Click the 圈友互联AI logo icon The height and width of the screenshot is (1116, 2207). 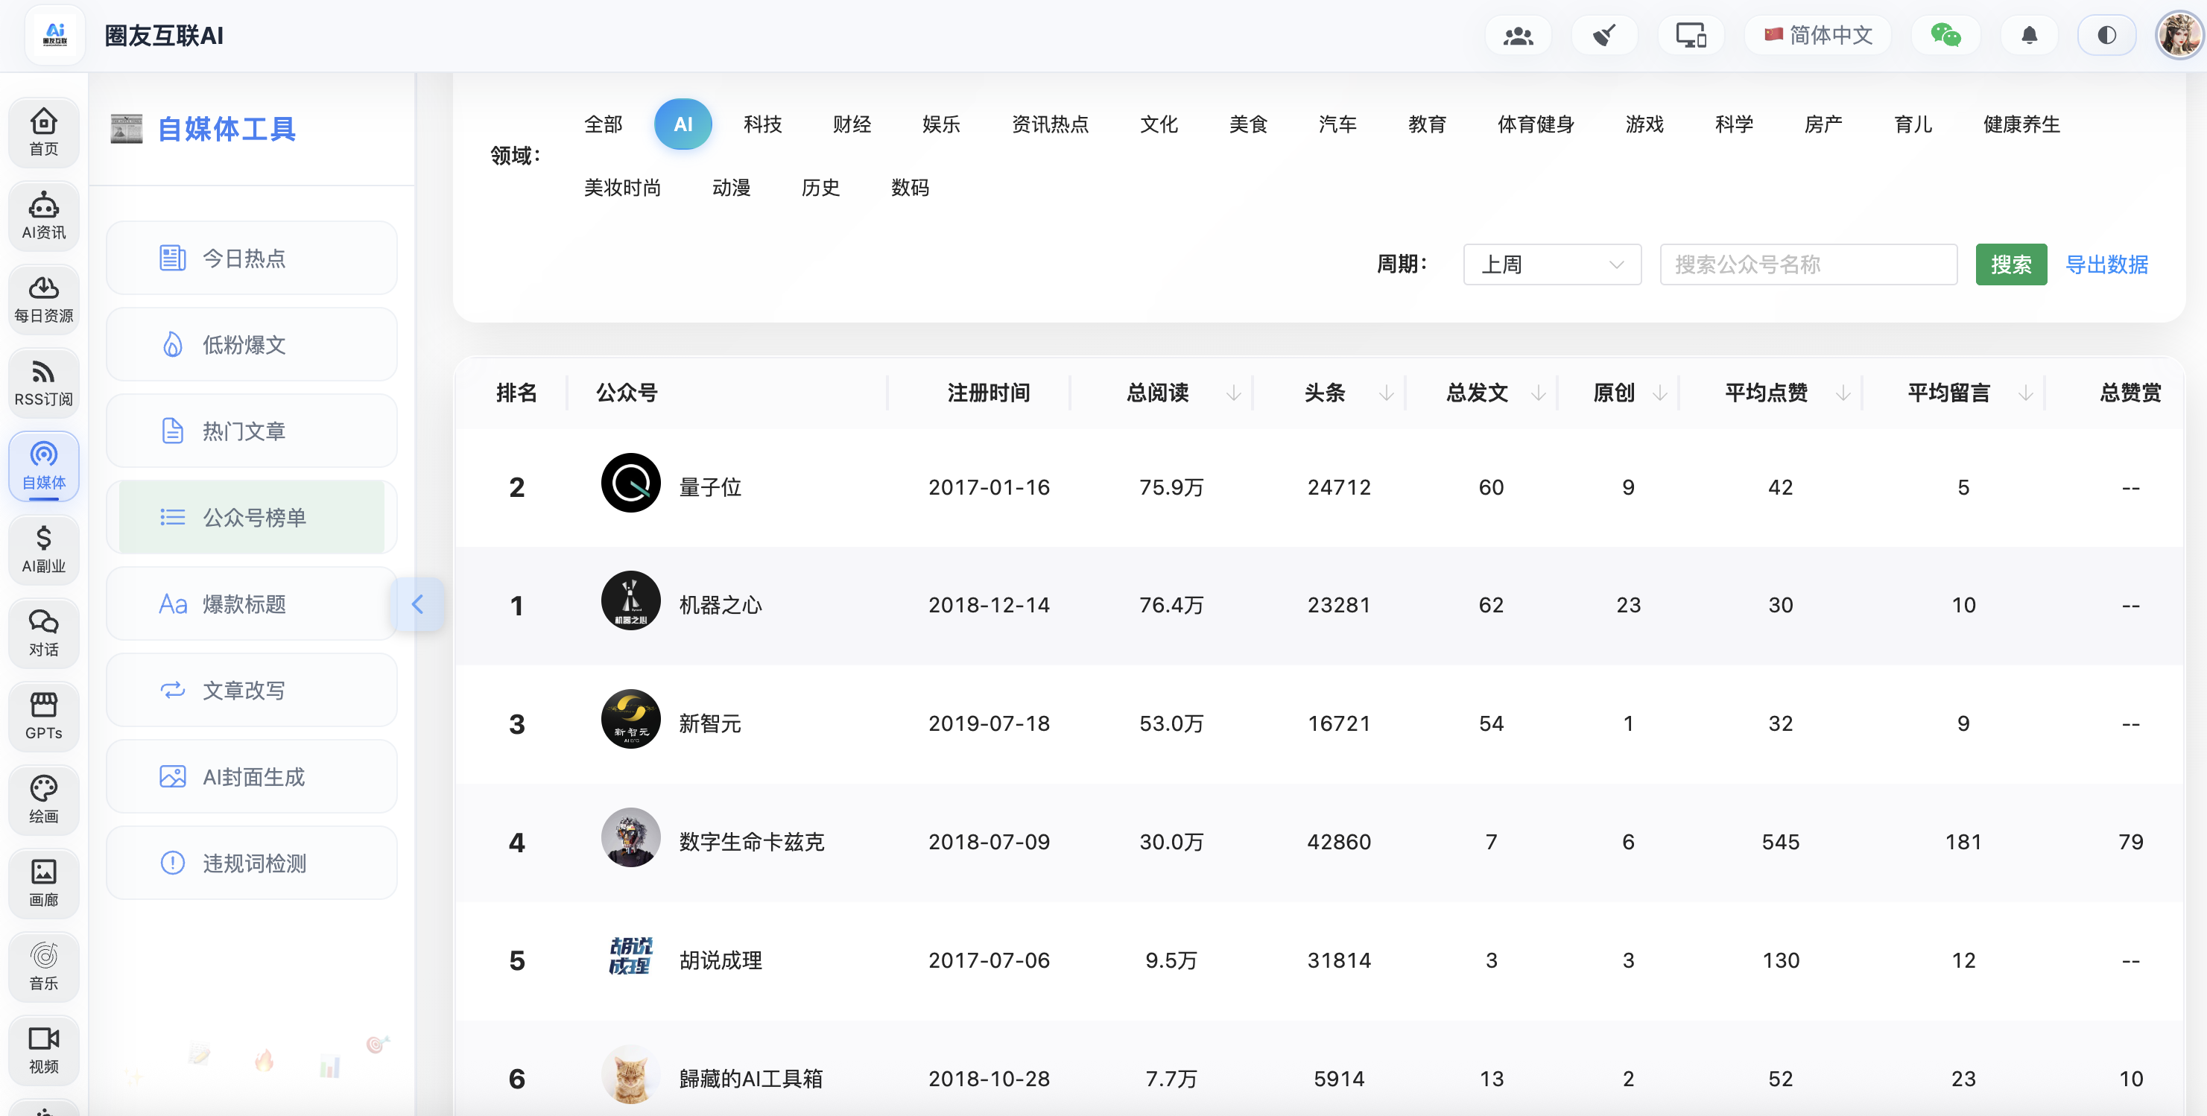(55, 35)
